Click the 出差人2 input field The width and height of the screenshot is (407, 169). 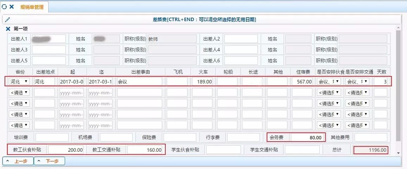(241, 39)
